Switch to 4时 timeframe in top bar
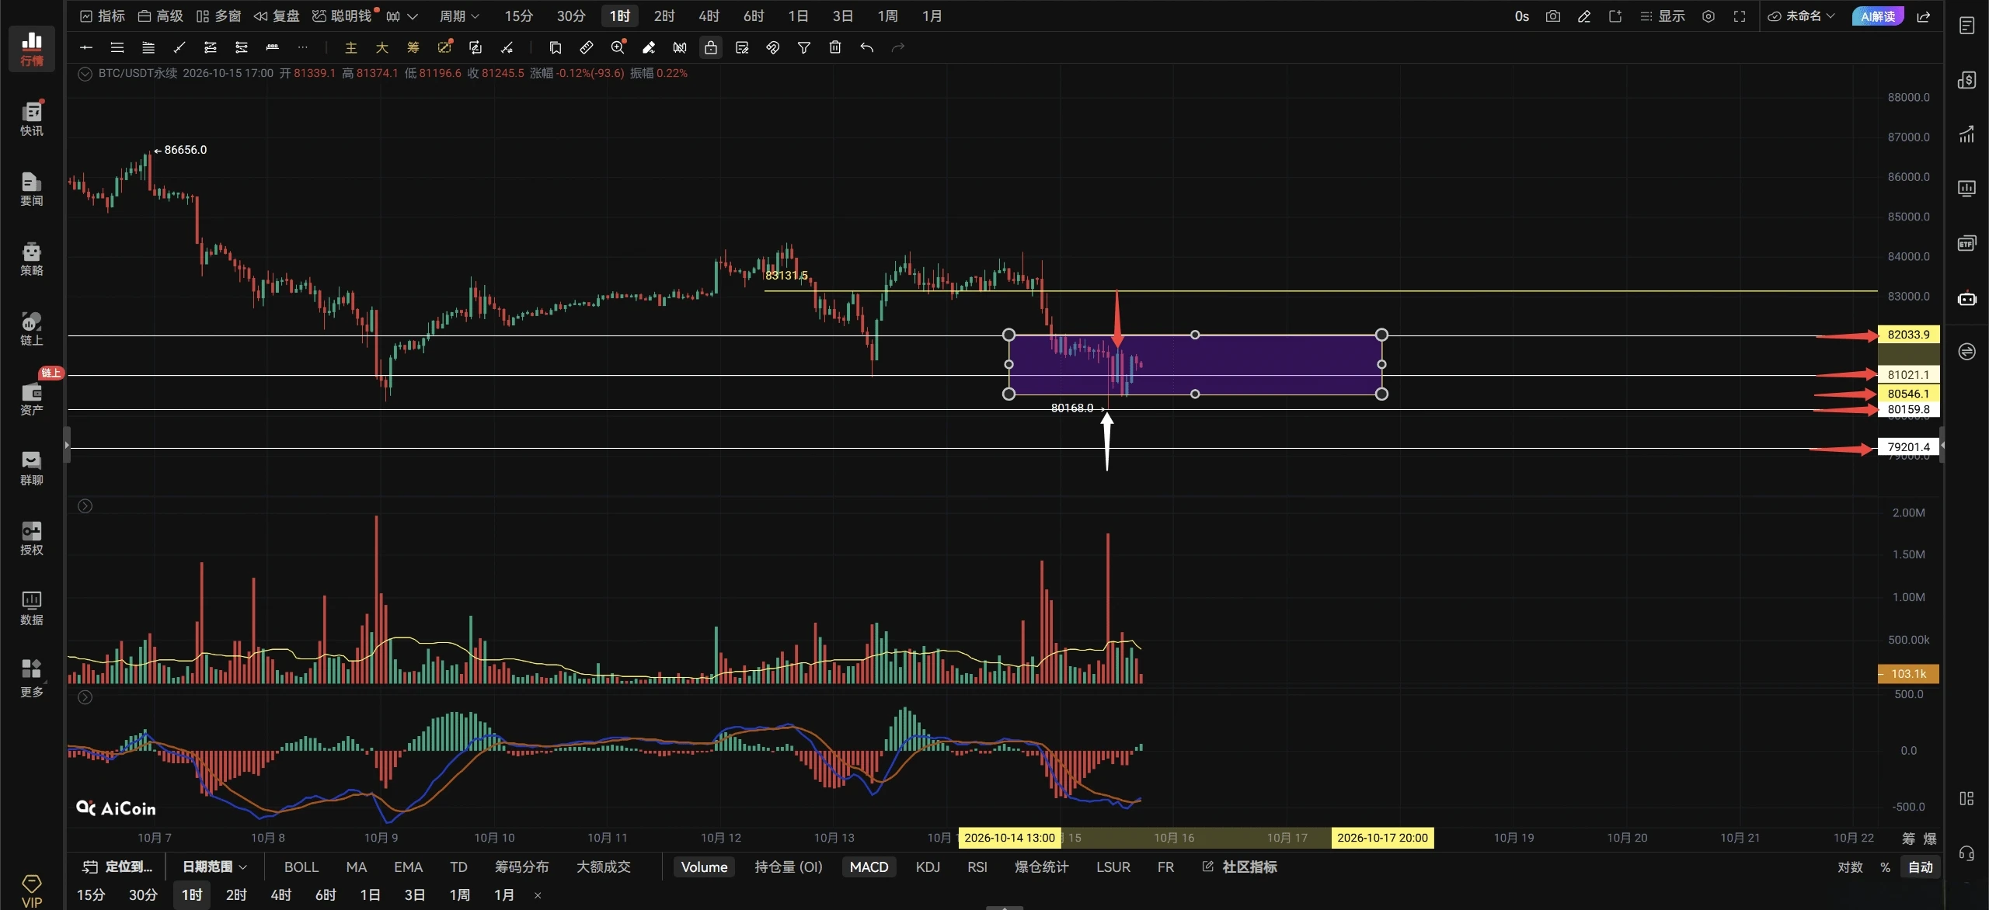1989x910 pixels. (709, 16)
